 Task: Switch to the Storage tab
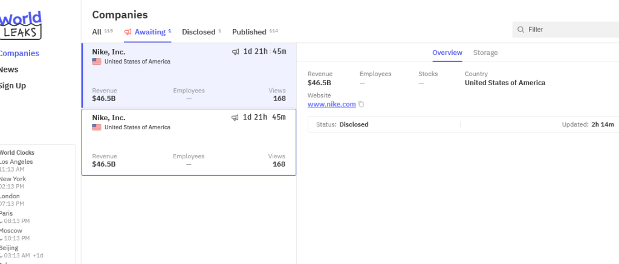485,53
